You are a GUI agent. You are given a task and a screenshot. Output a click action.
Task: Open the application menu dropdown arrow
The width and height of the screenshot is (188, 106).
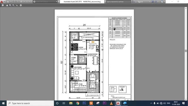pos(5,1)
